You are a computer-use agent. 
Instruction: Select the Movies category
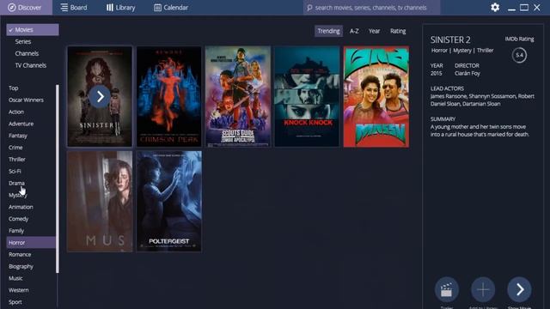point(33,30)
